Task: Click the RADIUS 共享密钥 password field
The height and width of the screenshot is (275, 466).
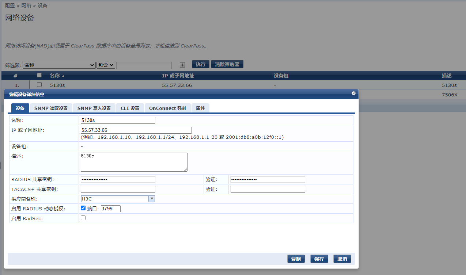Action: 118,179
